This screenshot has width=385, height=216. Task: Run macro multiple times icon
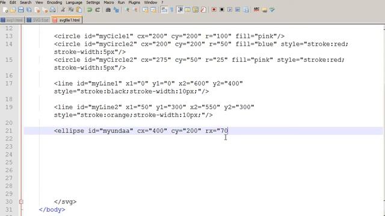(x=238, y=10)
